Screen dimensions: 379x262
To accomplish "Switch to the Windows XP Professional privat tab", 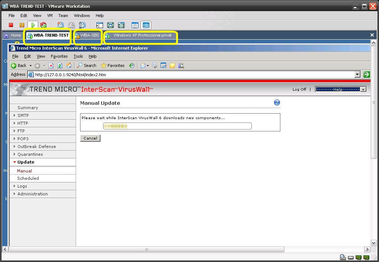I will 140,36.
